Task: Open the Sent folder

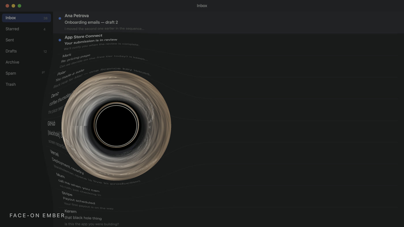Action: 26,40
